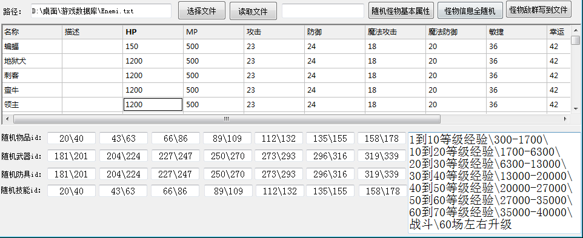583x238 pixels.
Task: Click the table horizontal scrollbar thumb
Action: click(227, 119)
